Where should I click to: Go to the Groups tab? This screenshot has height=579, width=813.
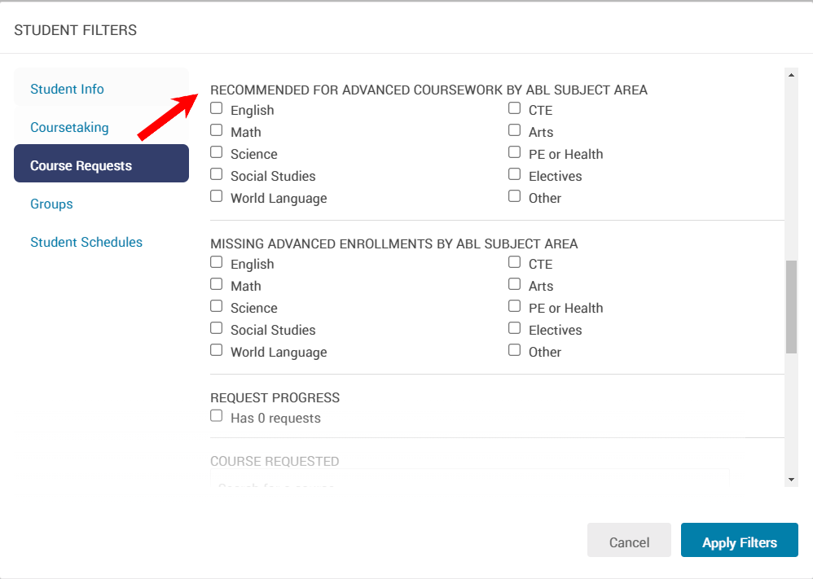51,204
